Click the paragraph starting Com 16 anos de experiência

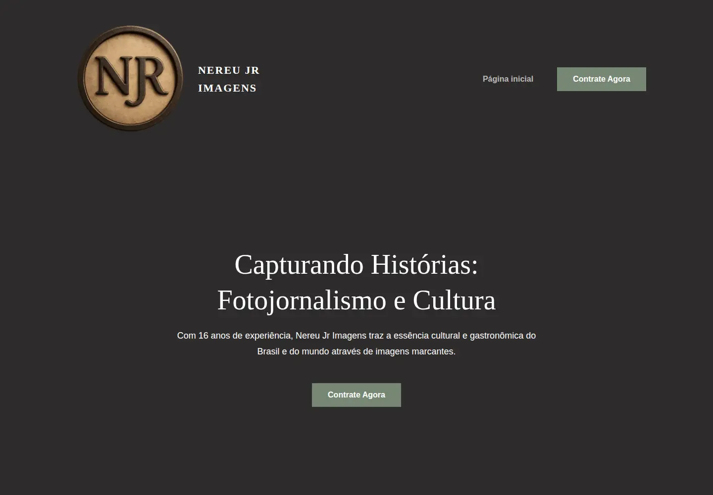tap(356, 344)
